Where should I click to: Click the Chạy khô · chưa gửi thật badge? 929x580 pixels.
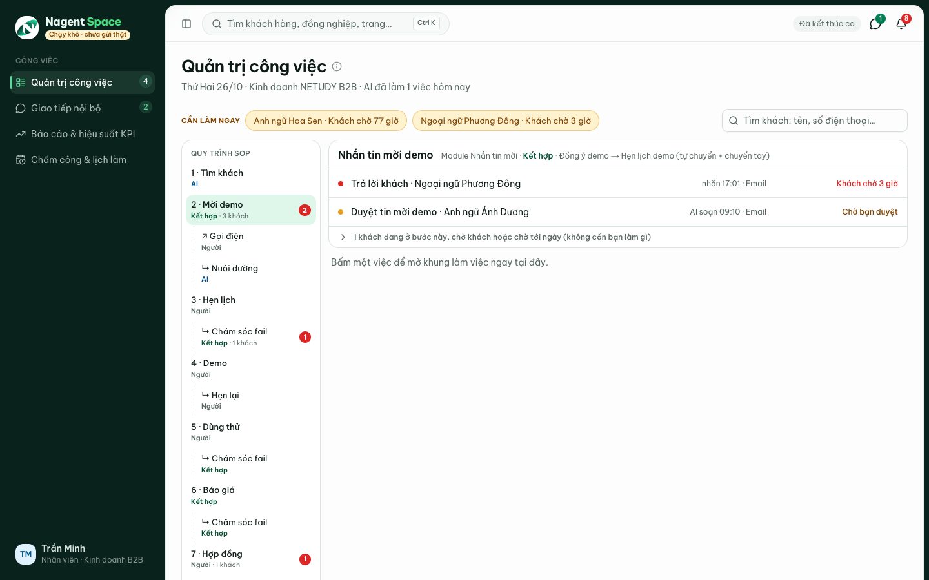pos(88,35)
